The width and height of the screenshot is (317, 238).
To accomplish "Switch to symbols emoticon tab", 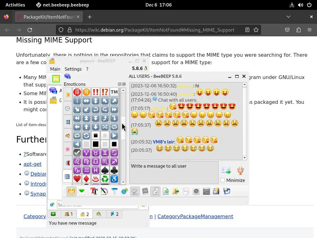I will click(x=67, y=177).
